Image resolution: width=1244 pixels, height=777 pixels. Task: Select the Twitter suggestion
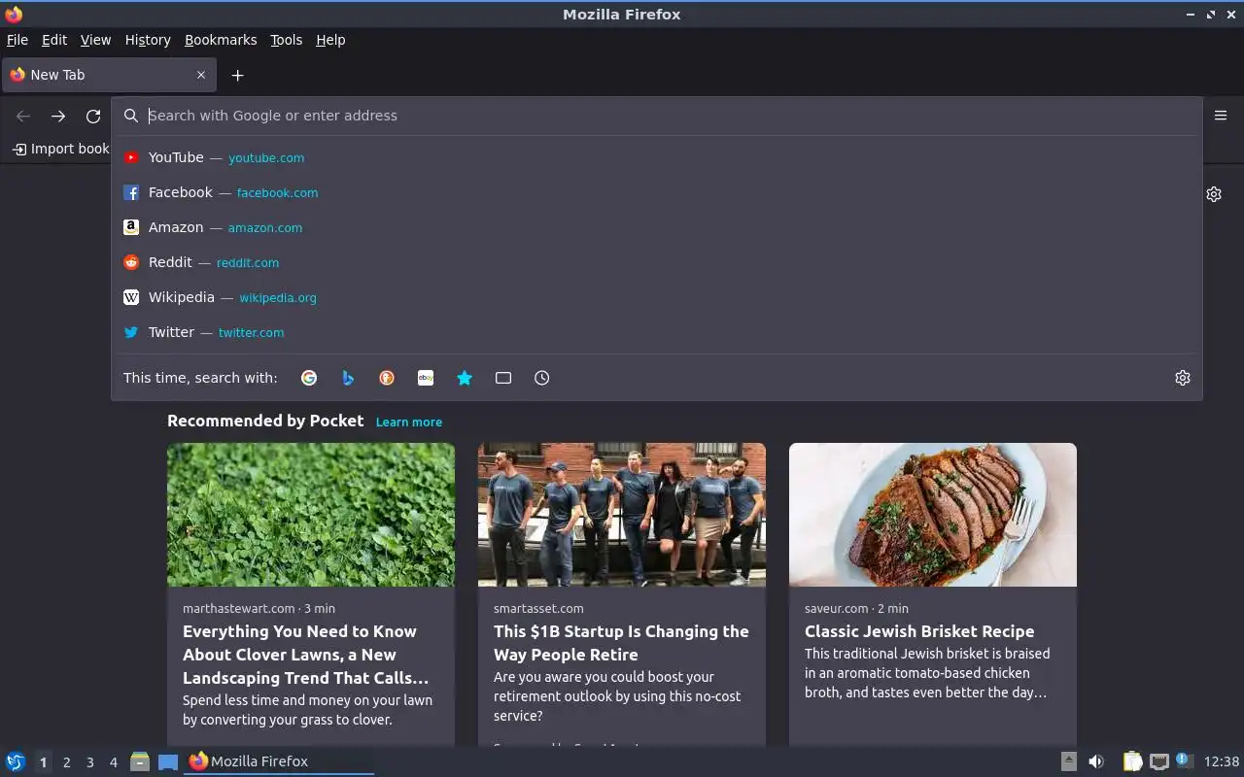pyautogui.click(x=657, y=332)
